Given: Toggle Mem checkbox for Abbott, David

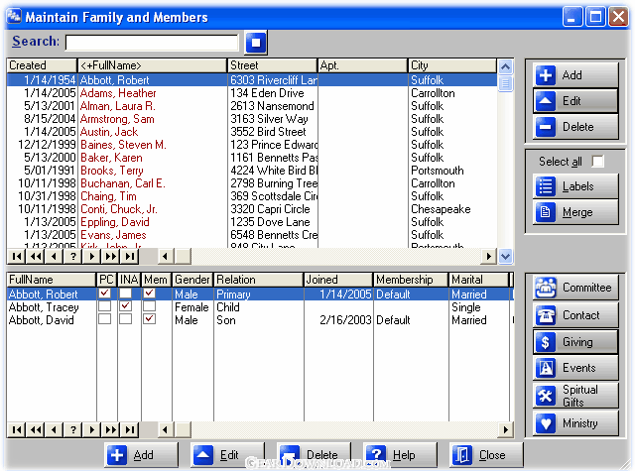Looking at the screenshot, I should click(150, 319).
